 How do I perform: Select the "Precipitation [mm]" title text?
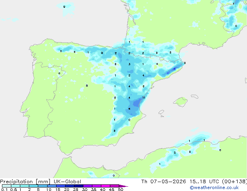tap(25, 182)
